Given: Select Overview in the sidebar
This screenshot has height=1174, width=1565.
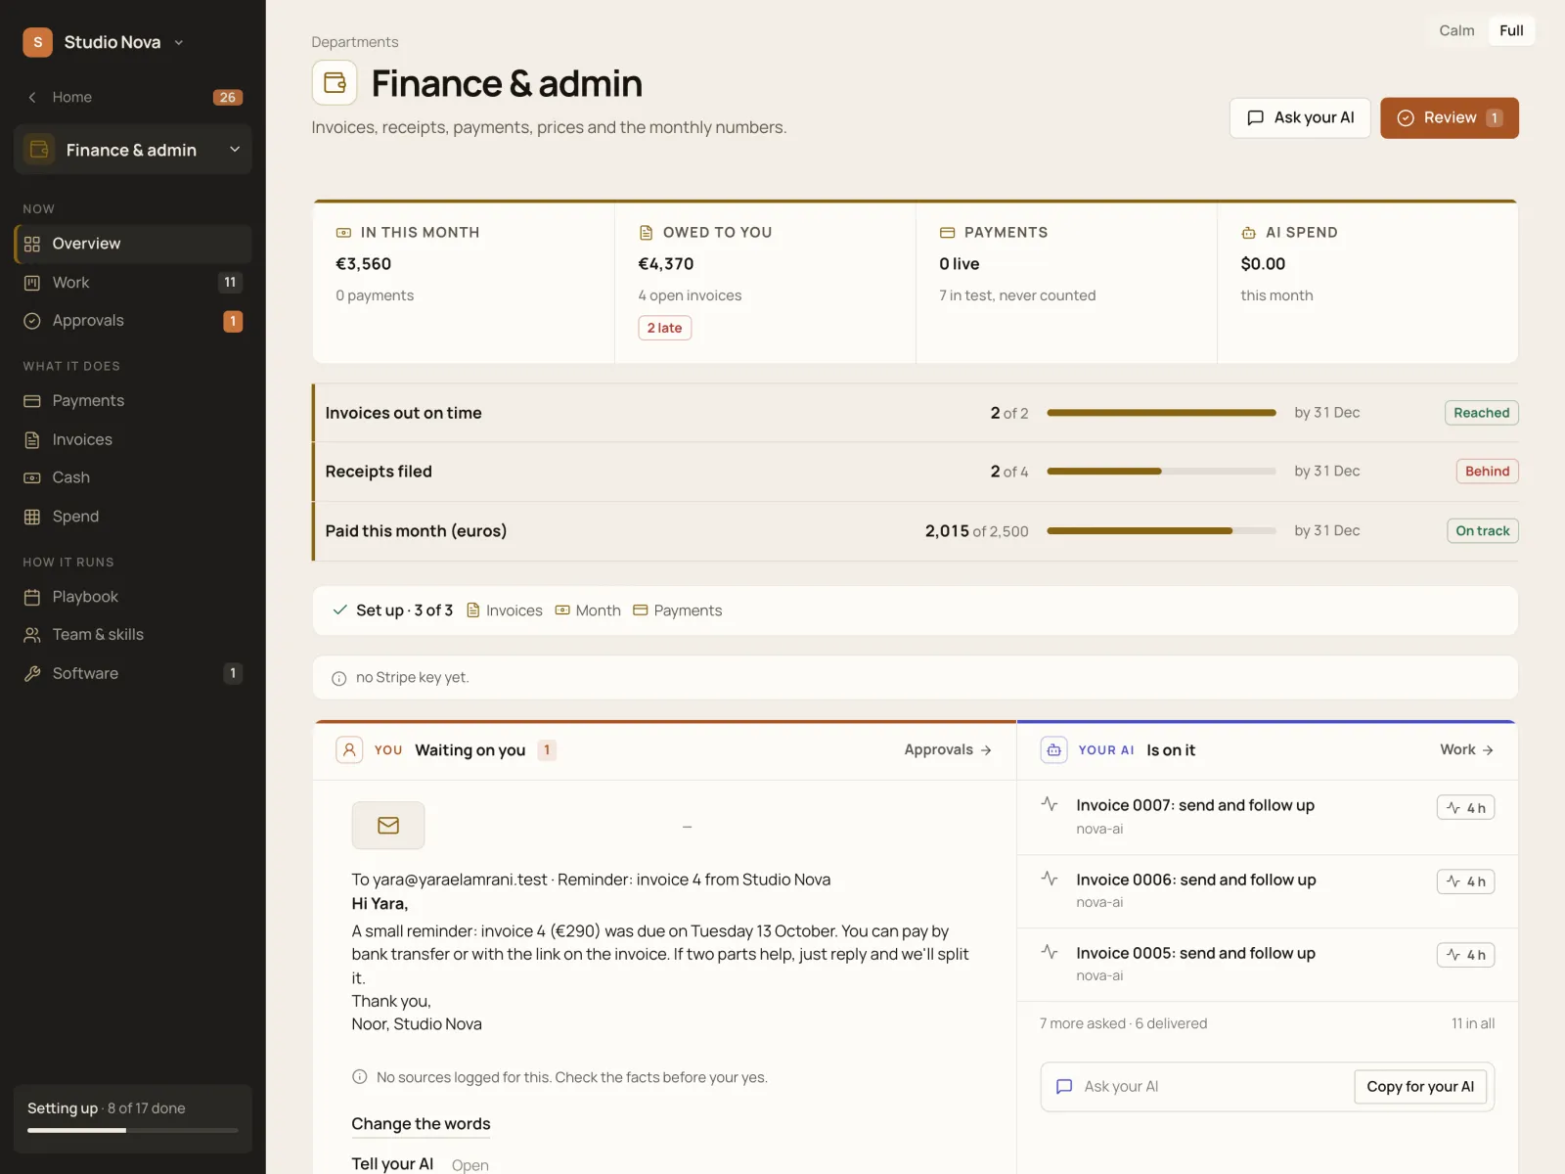Looking at the screenshot, I should (x=133, y=244).
